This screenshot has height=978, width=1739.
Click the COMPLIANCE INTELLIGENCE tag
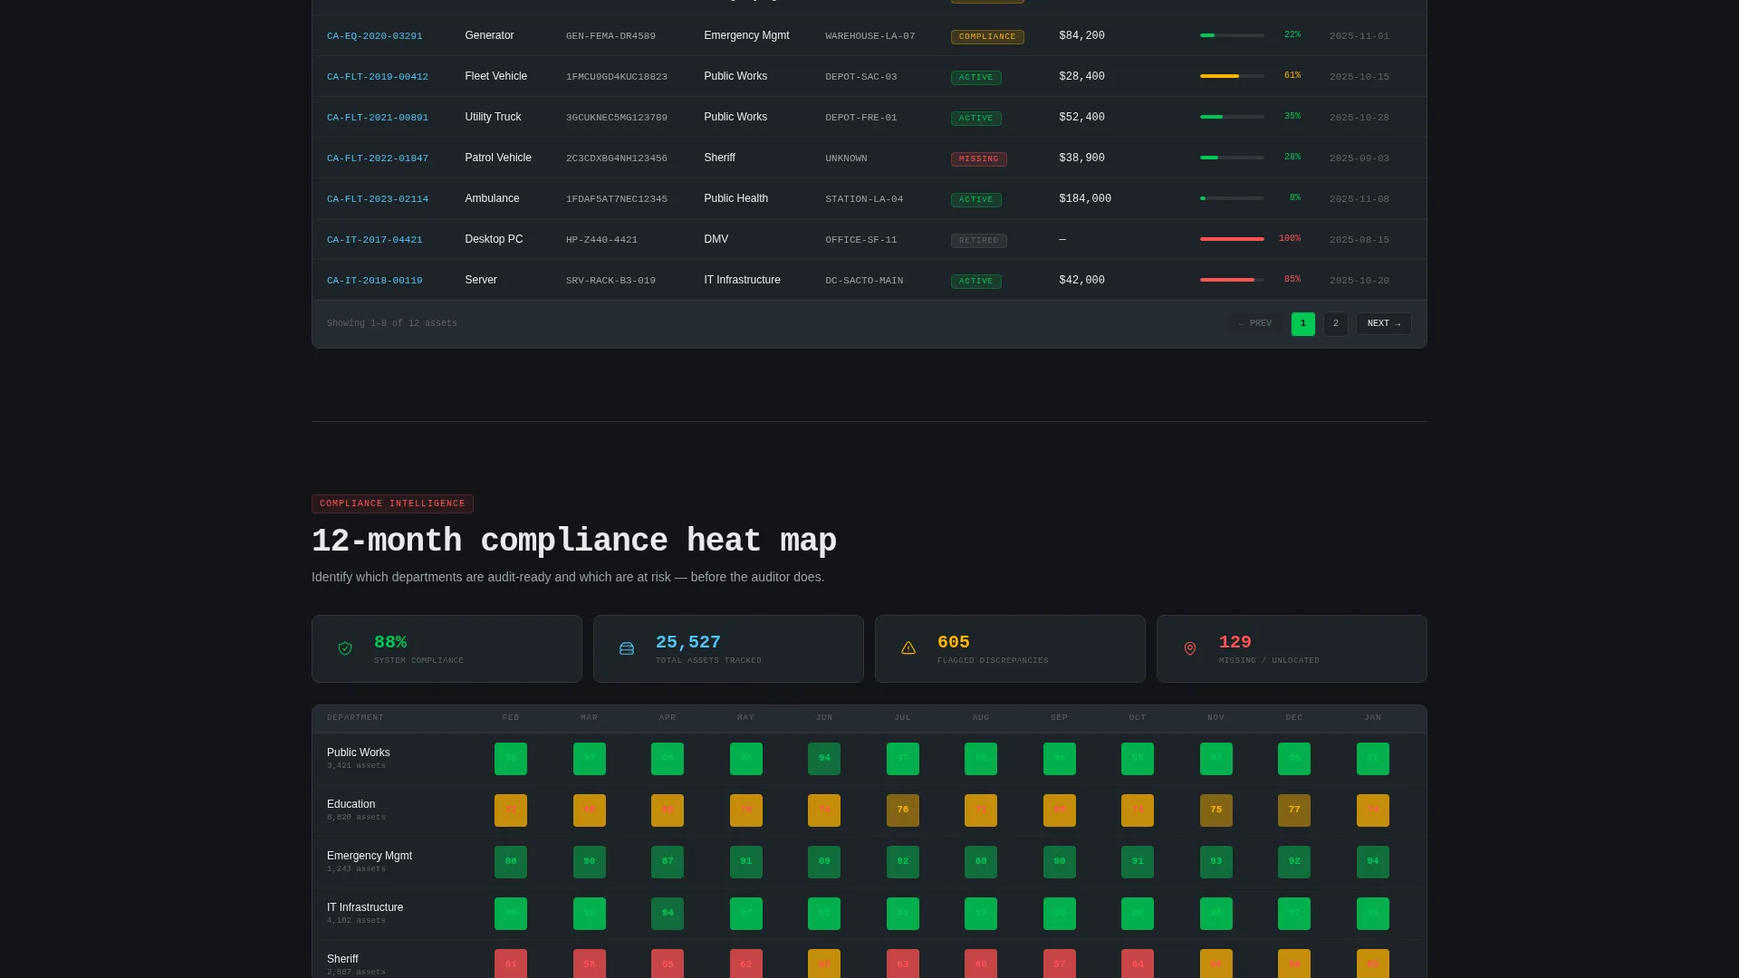click(392, 503)
